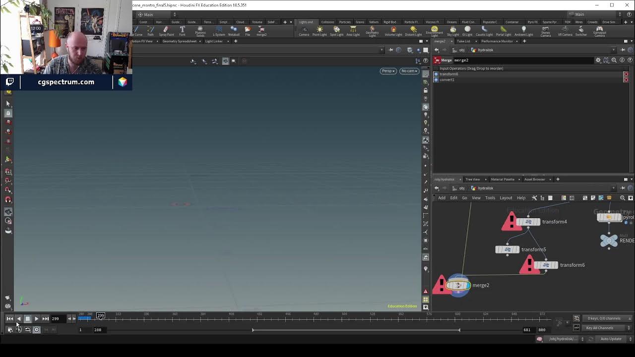Click the Switcher shelf tool
Viewport: 635px width, 357px height.
581,31
